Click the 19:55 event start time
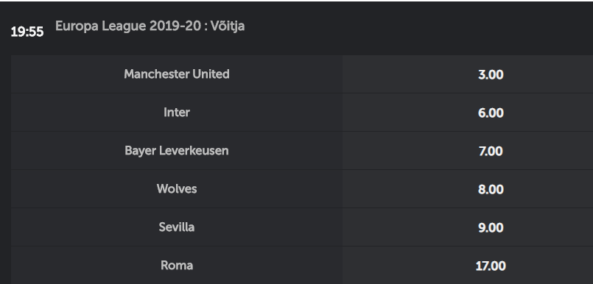This screenshot has width=593, height=284. click(x=27, y=32)
